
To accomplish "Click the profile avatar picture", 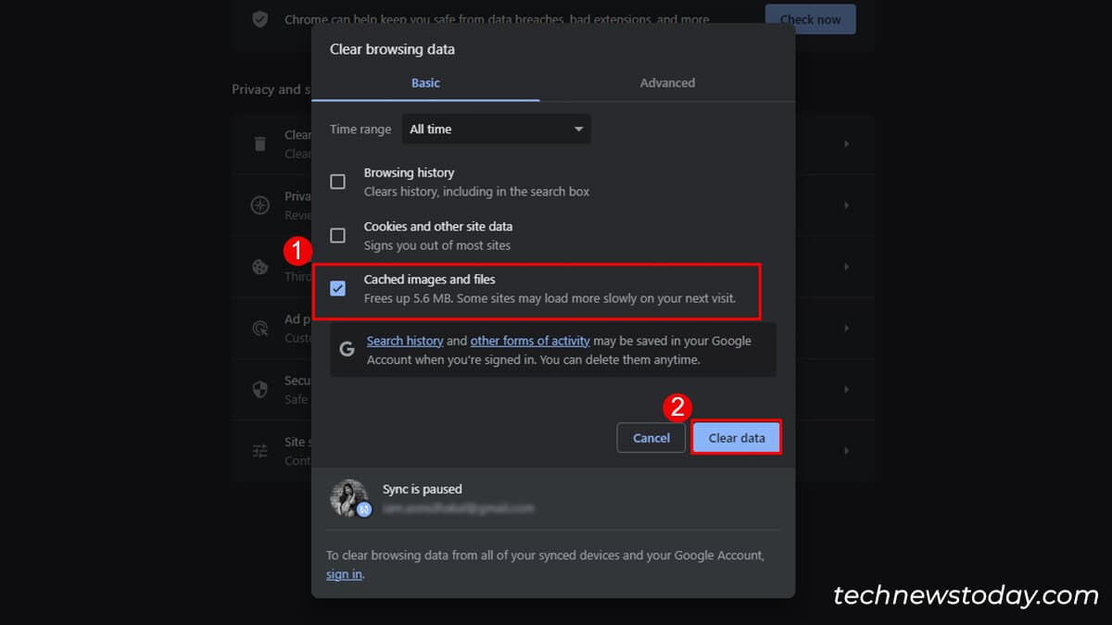I will [x=349, y=498].
